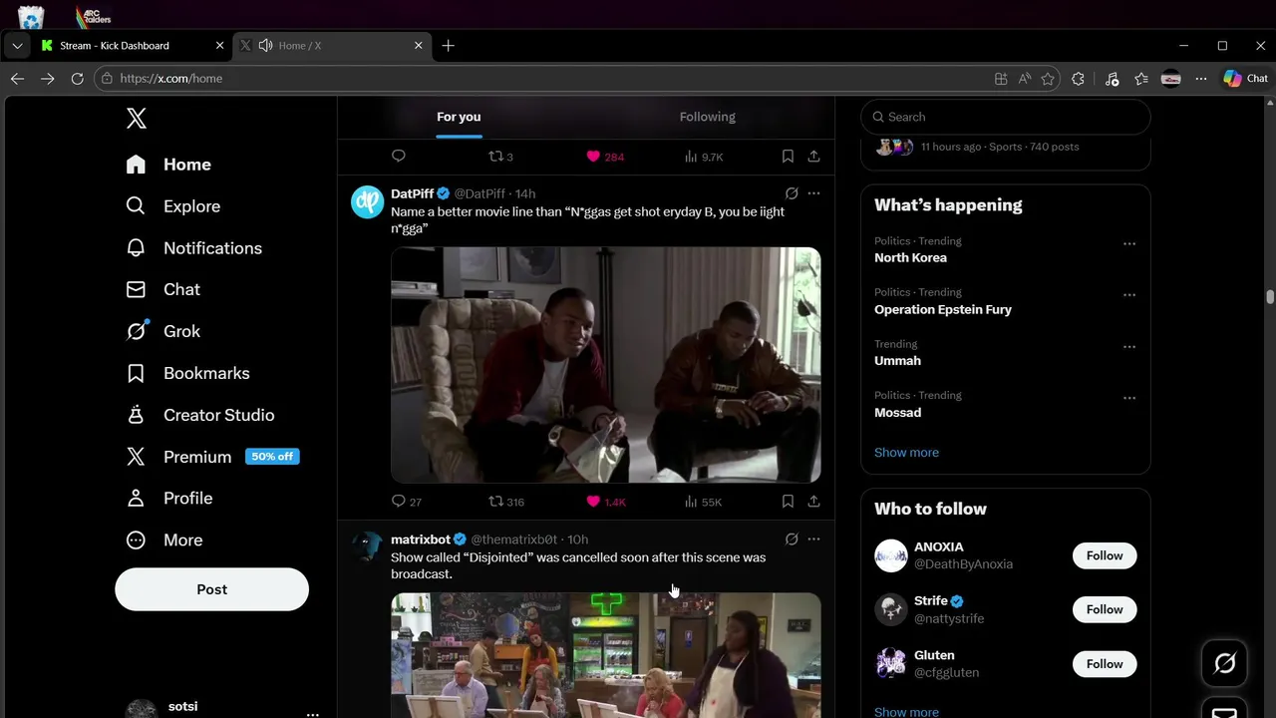Bookmark the top post with 284 likes
The image size is (1276, 718).
click(x=788, y=157)
